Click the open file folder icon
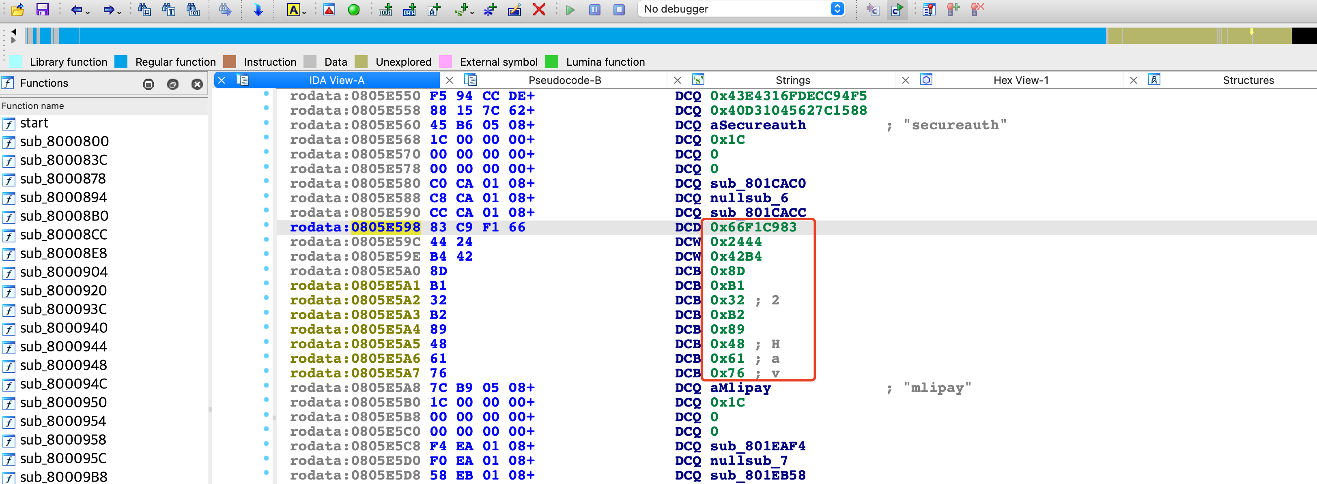The height and width of the screenshot is (484, 1317). [18, 9]
